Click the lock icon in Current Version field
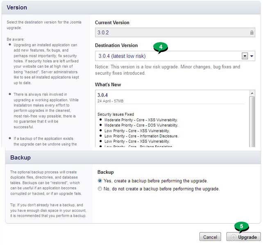 tap(252, 32)
